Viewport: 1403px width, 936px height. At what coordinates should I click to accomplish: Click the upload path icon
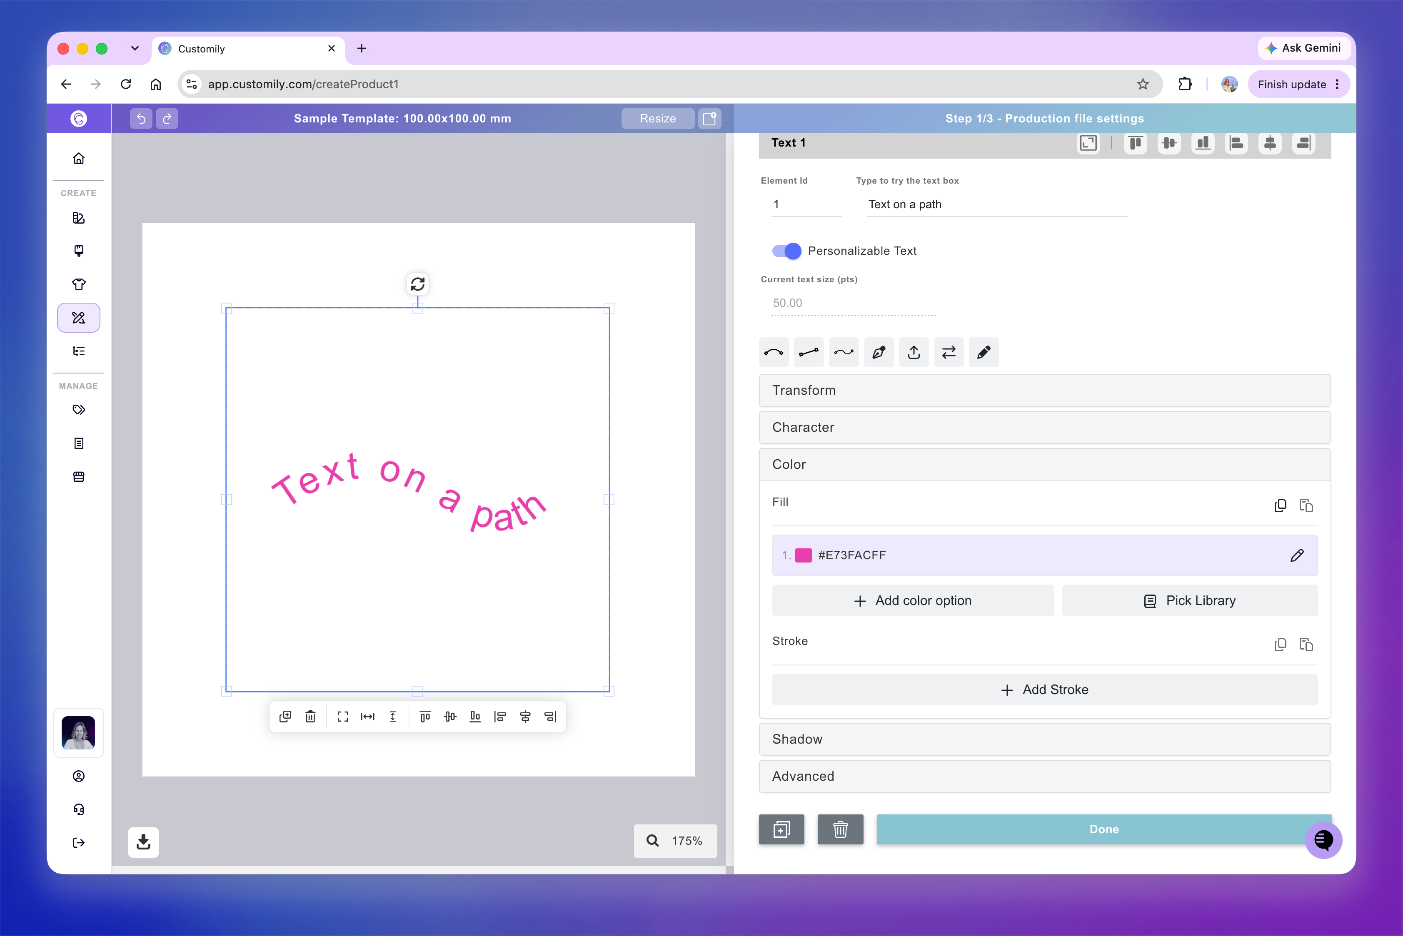click(x=914, y=352)
